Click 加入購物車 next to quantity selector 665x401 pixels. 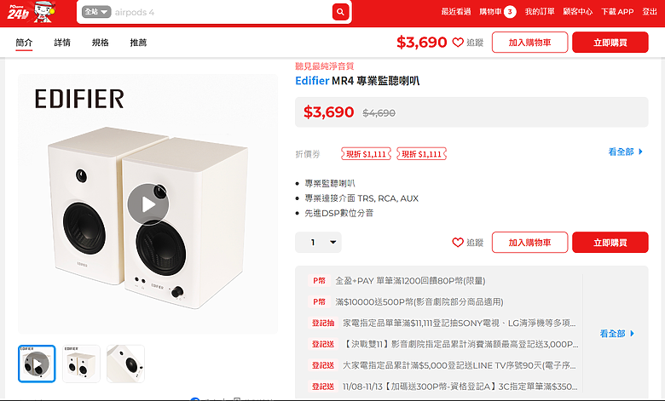(x=529, y=243)
